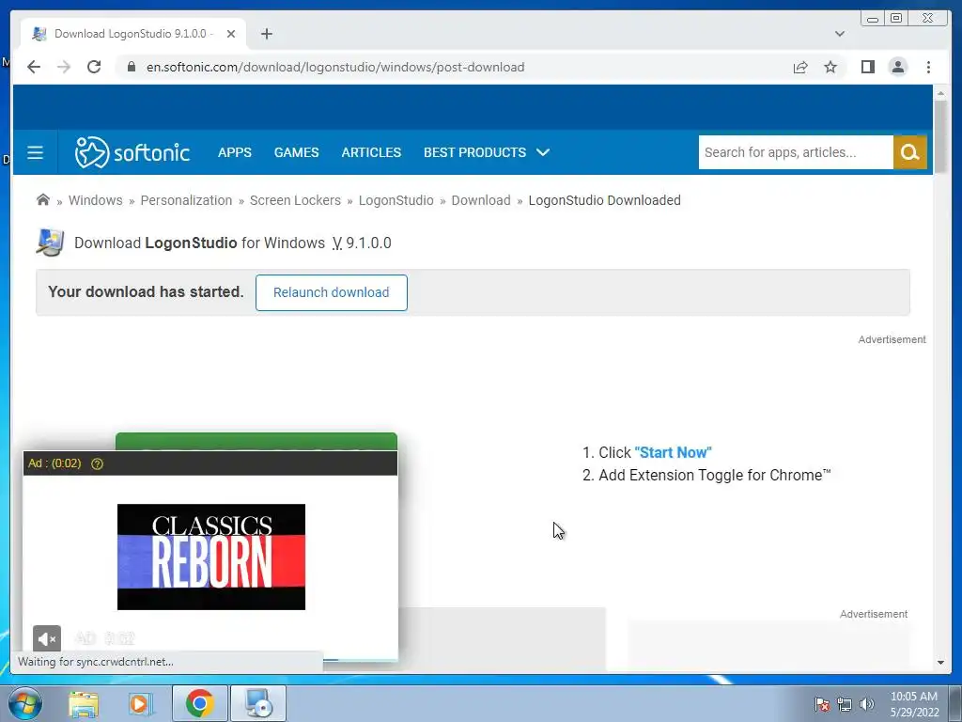962x722 pixels.
Task: Open Action Center flag icon
Action: tap(822, 703)
